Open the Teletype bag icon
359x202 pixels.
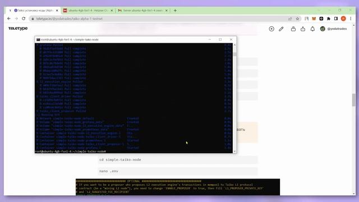click(x=293, y=29)
